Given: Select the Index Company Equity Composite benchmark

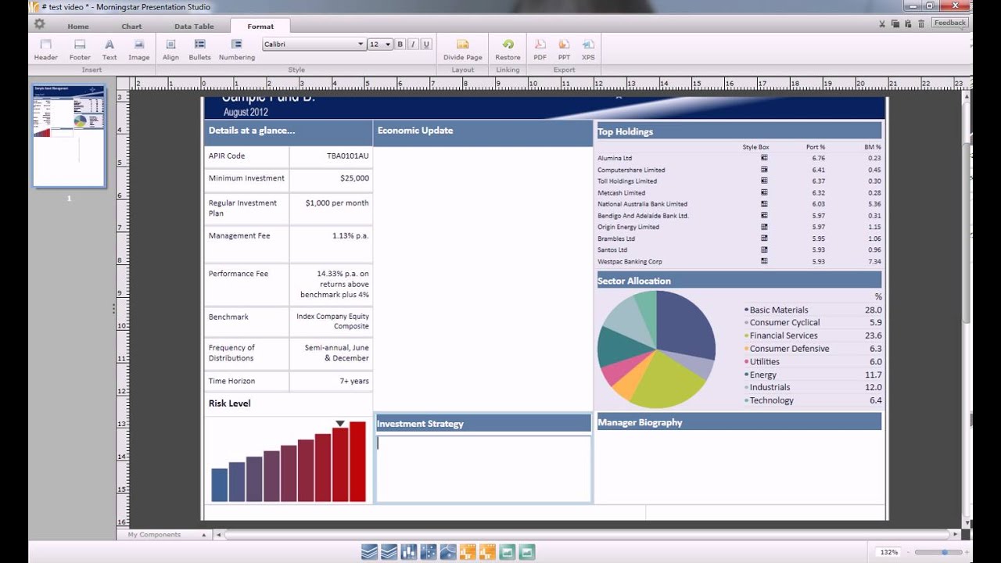Looking at the screenshot, I should 331,321.
